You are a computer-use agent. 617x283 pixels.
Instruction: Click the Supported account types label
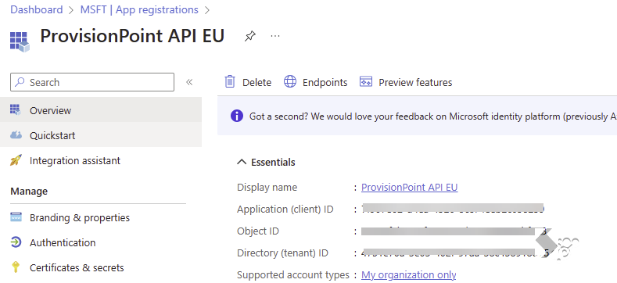(293, 274)
